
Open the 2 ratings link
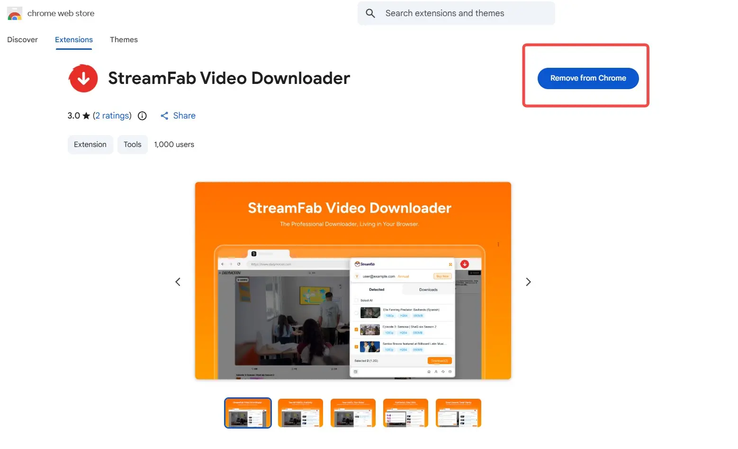112,116
